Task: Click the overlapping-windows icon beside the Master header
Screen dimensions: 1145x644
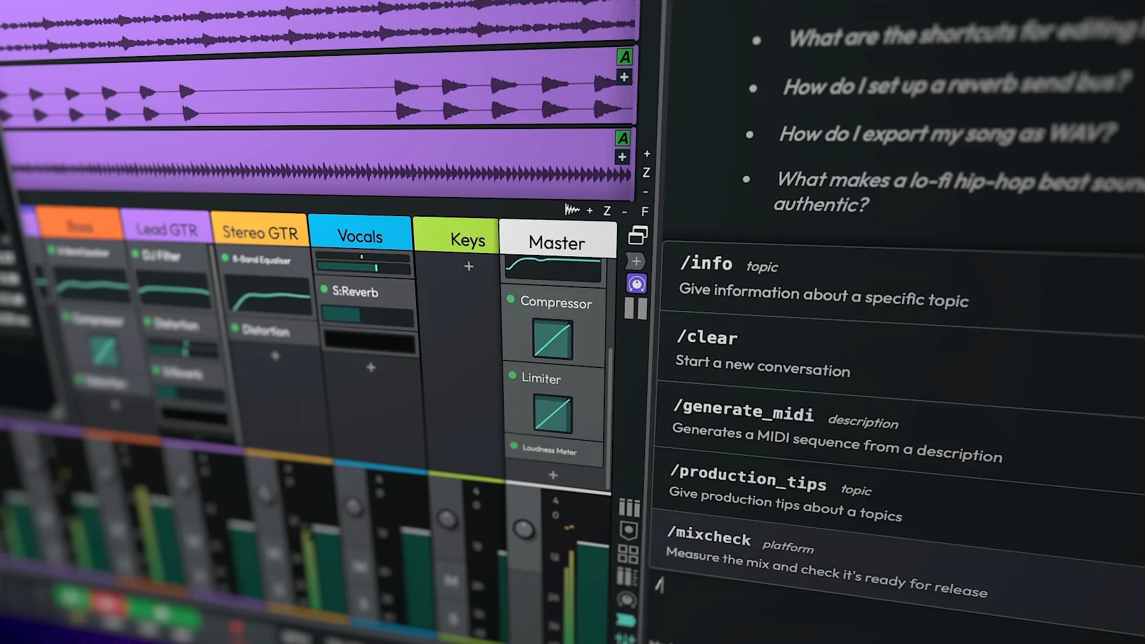Action: pyautogui.click(x=638, y=235)
